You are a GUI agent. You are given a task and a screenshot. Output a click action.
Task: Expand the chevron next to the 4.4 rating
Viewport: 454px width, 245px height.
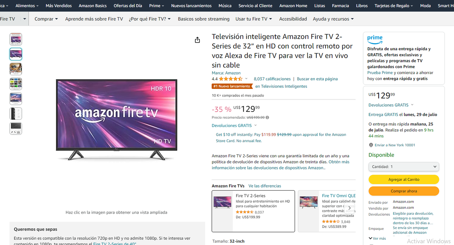246,79
